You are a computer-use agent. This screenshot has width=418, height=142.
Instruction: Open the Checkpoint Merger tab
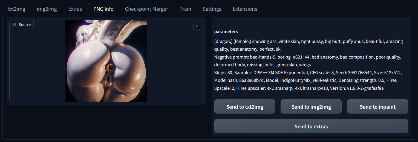[146, 9]
